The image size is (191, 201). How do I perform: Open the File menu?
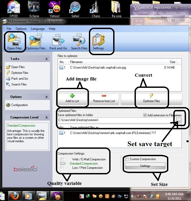(9, 29)
